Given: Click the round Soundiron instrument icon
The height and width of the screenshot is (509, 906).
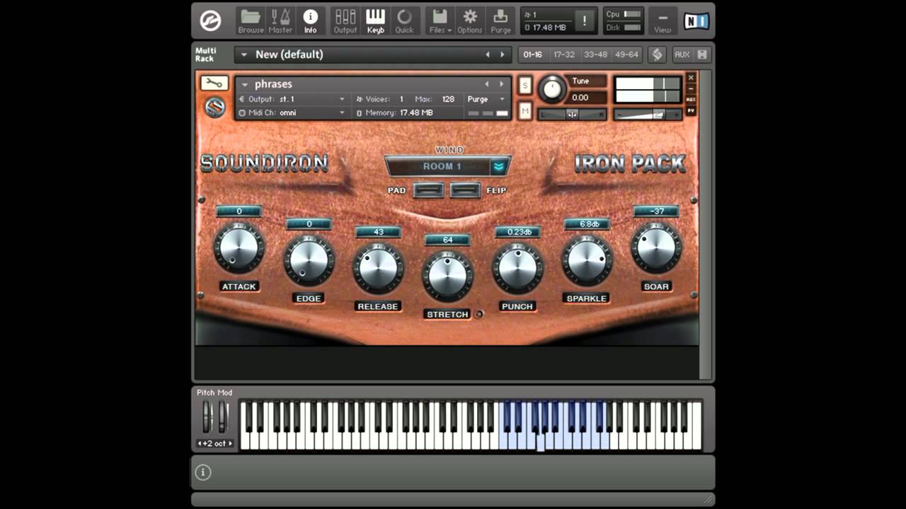Looking at the screenshot, I should pyautogui.click(x=215, y=107).
